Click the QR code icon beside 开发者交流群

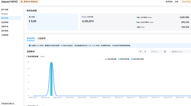pyautogui.click(x=13, y=104)
